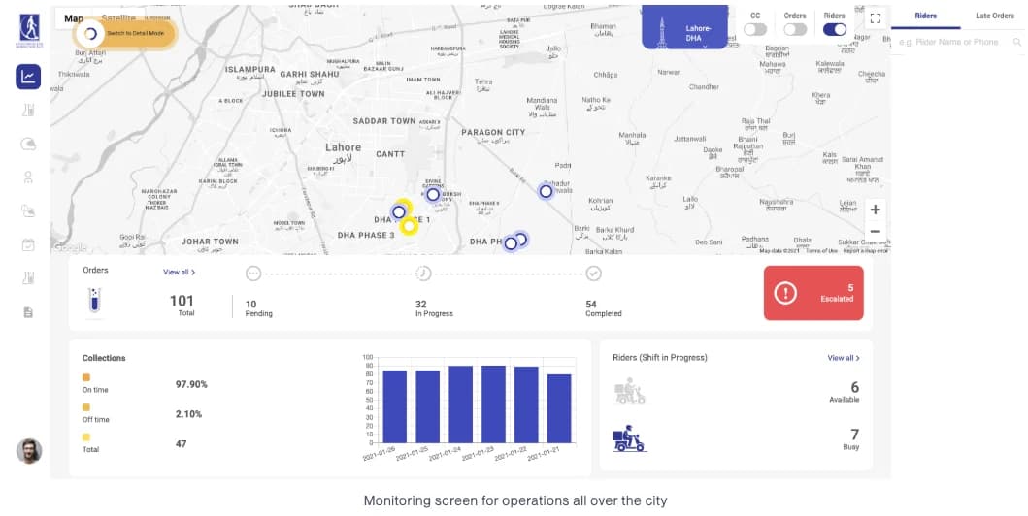Click the available rider scooter icon
Screen dimensions: 1028x516
(x=629, y=392)
